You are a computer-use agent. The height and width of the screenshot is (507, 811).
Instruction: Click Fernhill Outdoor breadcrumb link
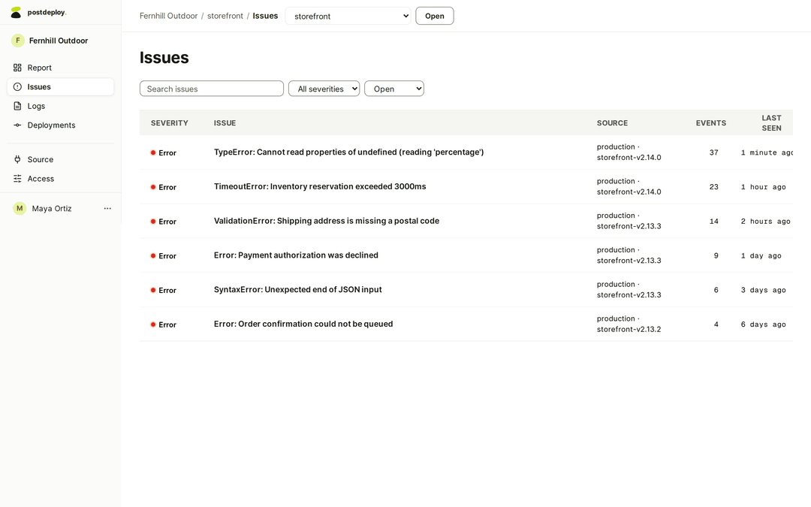169,16
